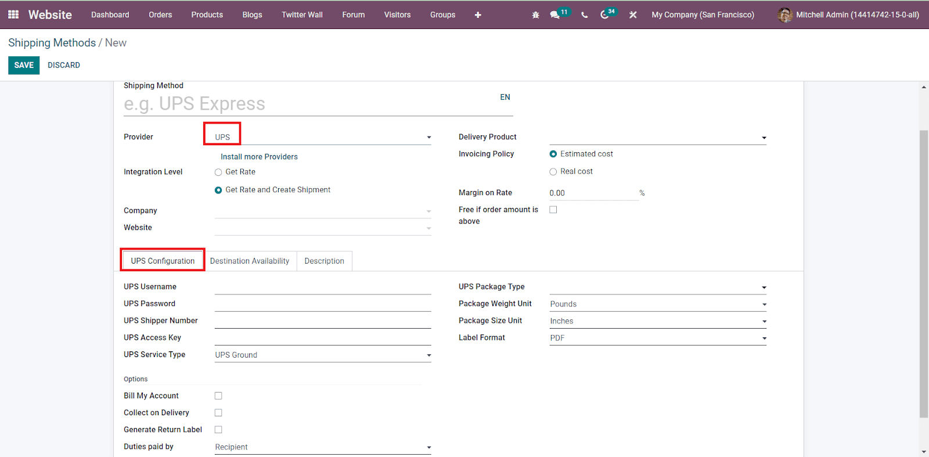Screen dimensions: 929x457
Task: Switch to the Description tab
Action: [x=324, y=261]
